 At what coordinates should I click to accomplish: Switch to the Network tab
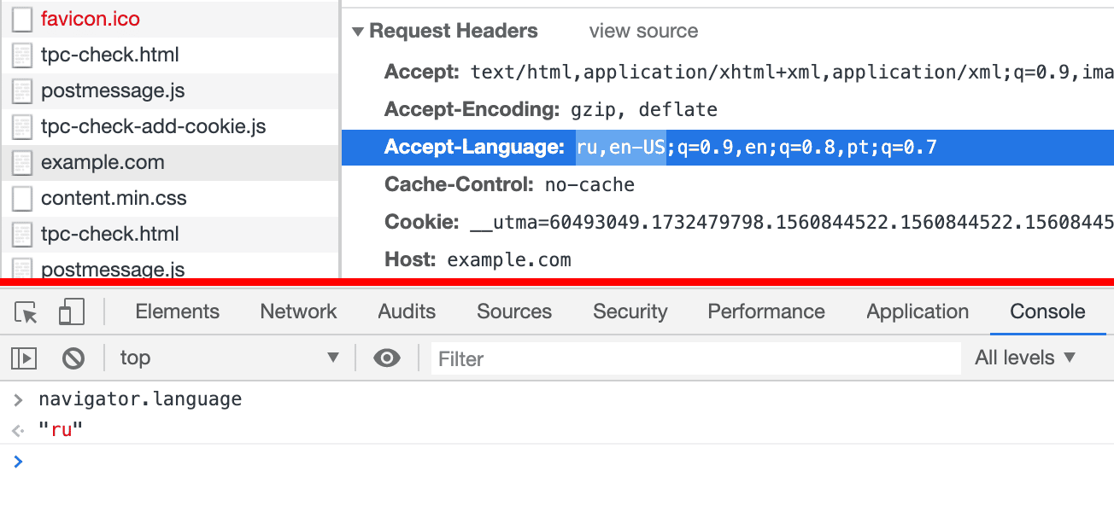point(298,312)
